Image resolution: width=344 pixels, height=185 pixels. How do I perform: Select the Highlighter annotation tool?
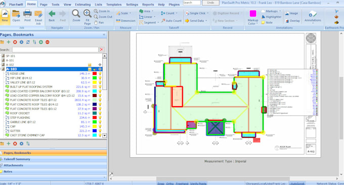(271, 17)
